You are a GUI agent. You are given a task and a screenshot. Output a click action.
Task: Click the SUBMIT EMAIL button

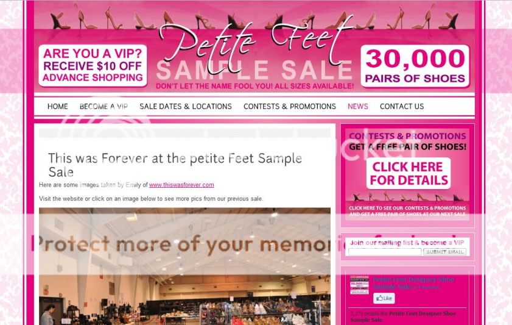(445, 252)
